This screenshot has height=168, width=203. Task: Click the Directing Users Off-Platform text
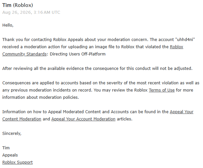pos(78,54)
